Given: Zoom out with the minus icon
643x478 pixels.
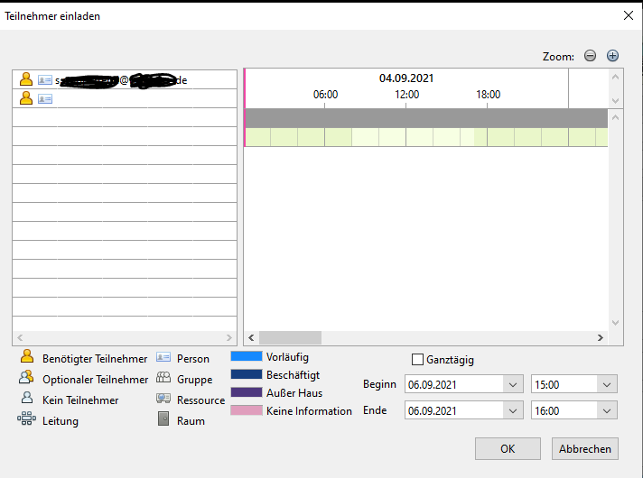Looking at the screenshot, I should coord(590,56).
